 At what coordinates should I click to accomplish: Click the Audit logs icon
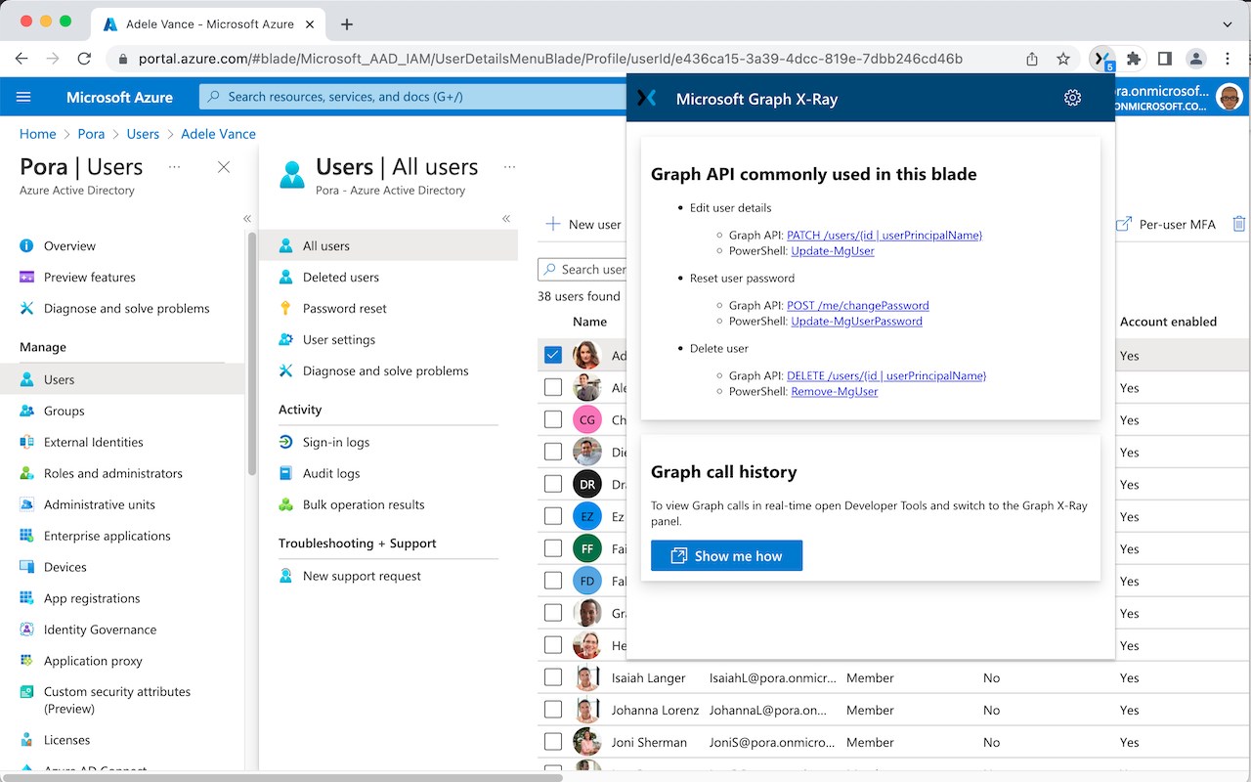[285, 473]
